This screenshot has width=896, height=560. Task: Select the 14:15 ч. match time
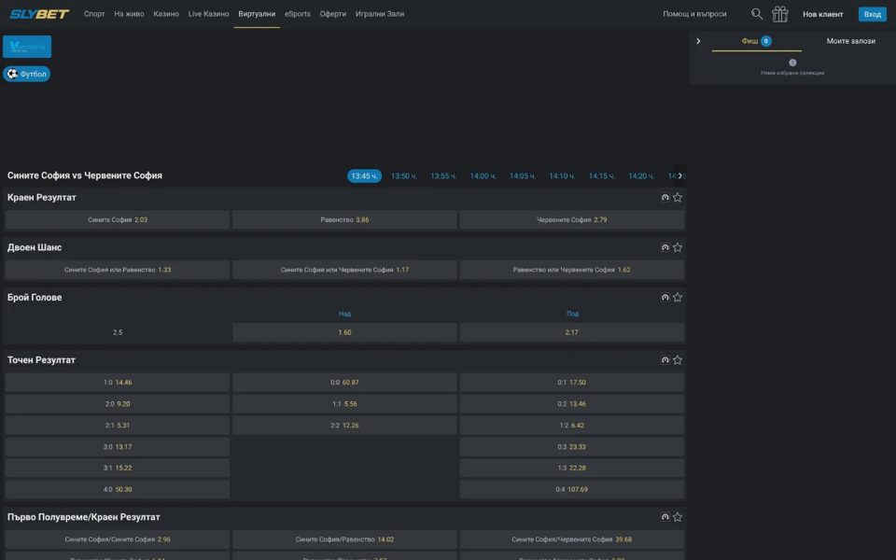(602, 176)
